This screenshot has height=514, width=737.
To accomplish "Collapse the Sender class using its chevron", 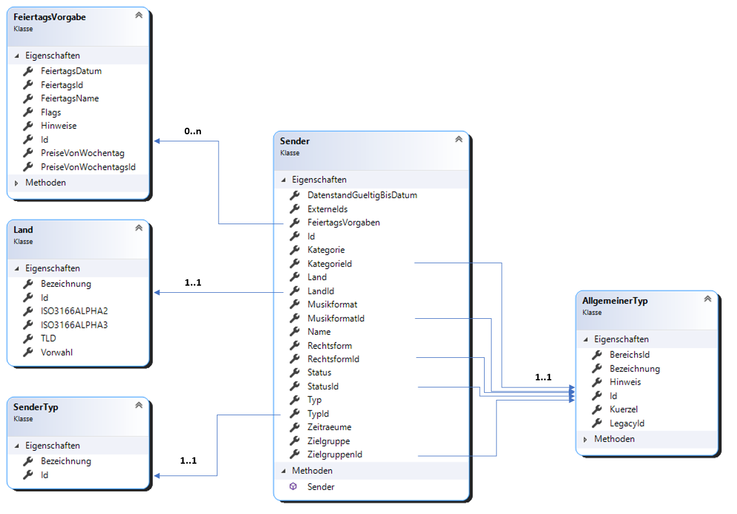I will point(458,140).
